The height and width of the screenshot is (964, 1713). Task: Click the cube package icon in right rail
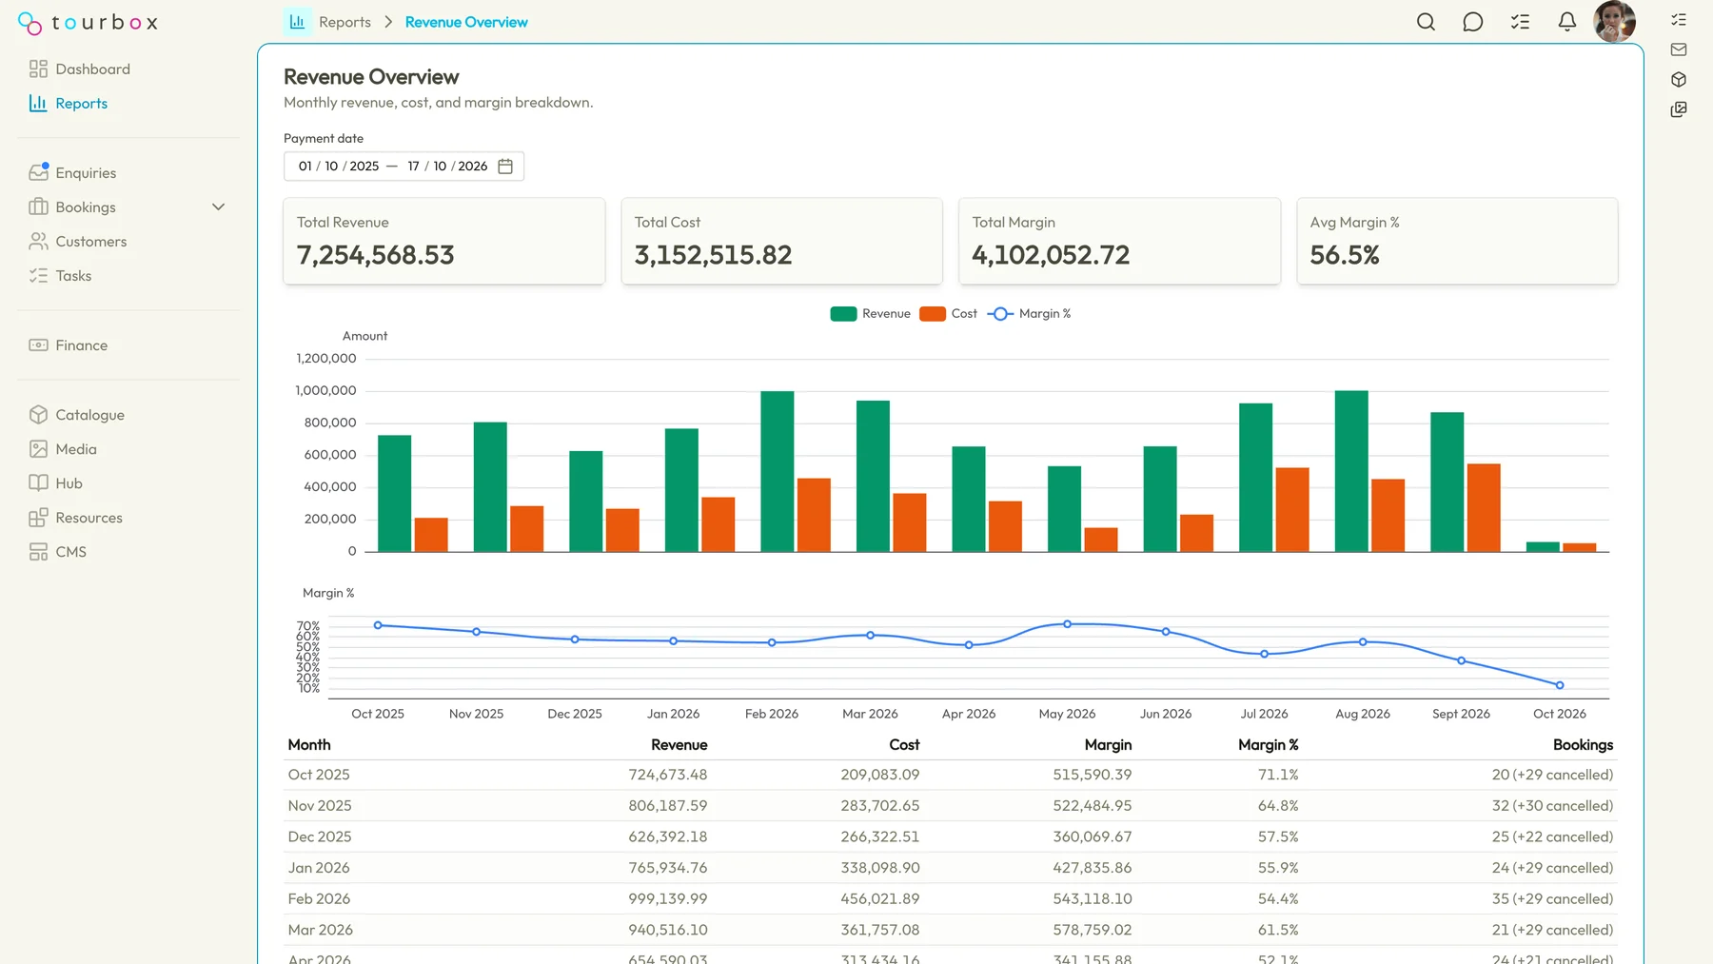[1679, 80]
